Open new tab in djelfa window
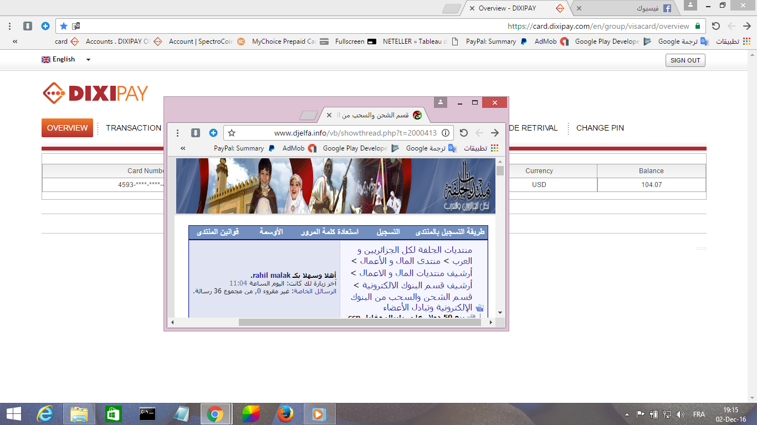The image size is (757, 425). tap(308, 116)
